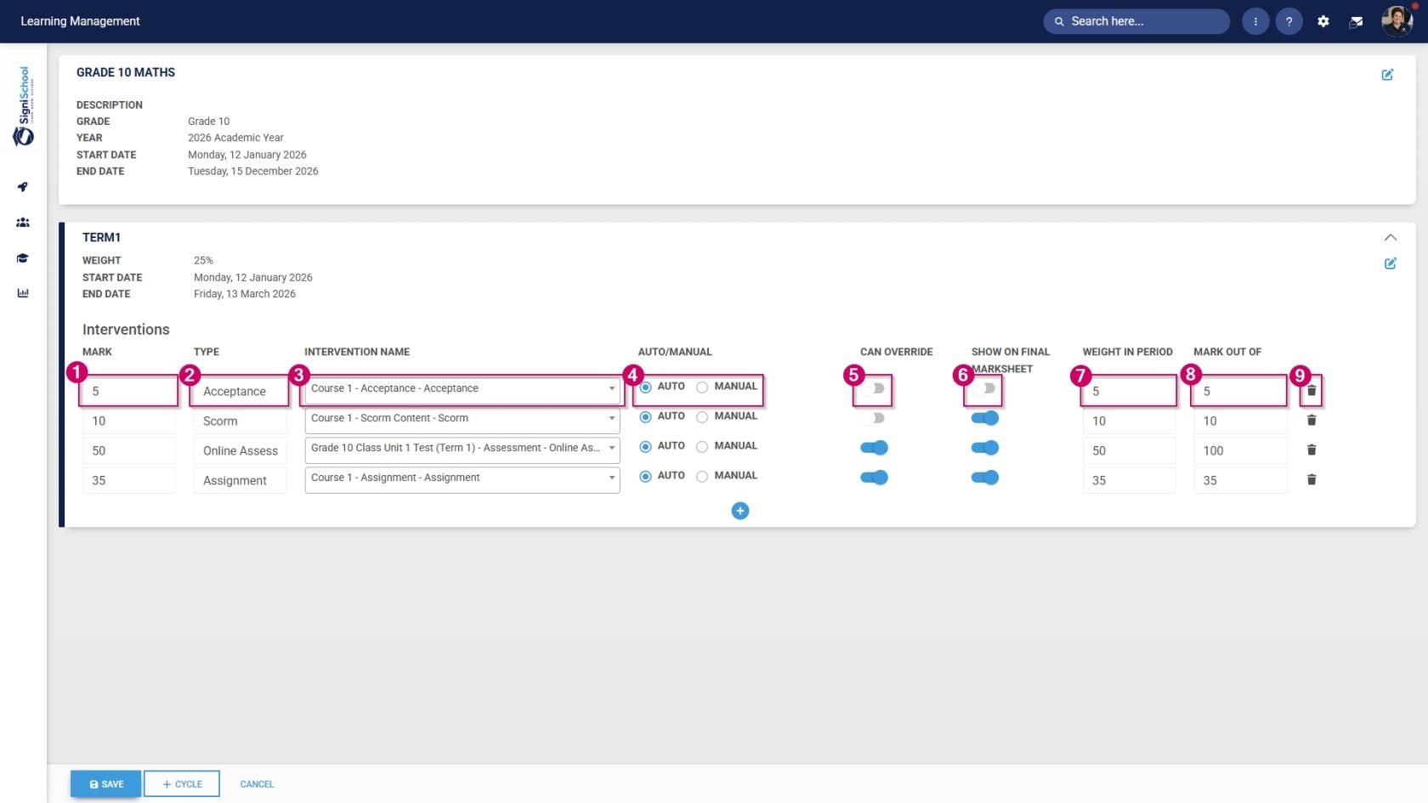Toggle Show on Final Marksheet for Assignment

(985, 478)
